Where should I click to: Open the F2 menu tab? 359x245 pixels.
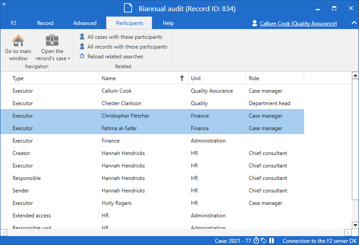pos(13,23)
